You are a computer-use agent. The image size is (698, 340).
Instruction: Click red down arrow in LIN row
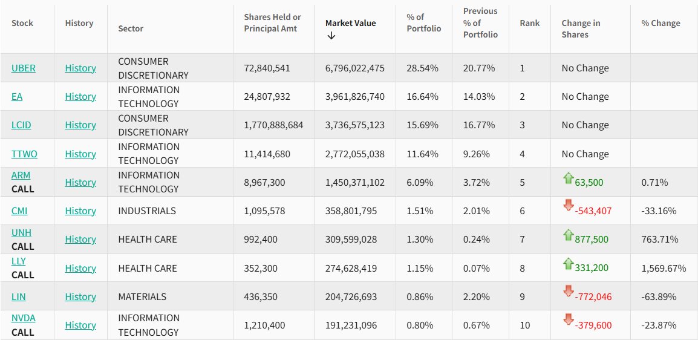click(x=567, y=292)
